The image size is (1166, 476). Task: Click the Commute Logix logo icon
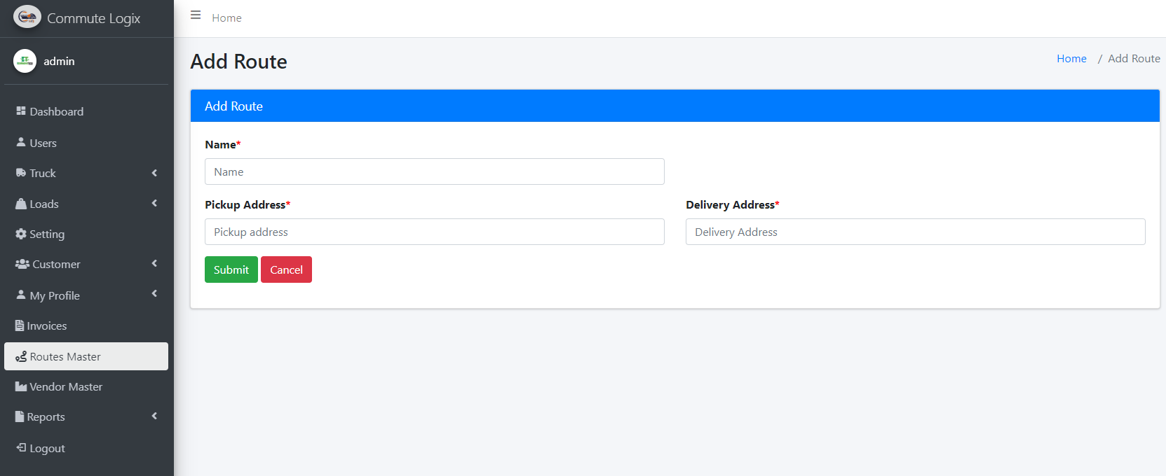coord(27,17)
